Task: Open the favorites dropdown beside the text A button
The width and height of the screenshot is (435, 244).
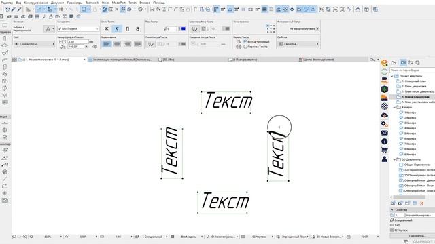Action: pyautogui.click(x=53, y=28)
